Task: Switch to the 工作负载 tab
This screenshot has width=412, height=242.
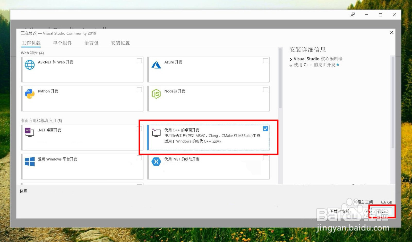Action: 31,43
